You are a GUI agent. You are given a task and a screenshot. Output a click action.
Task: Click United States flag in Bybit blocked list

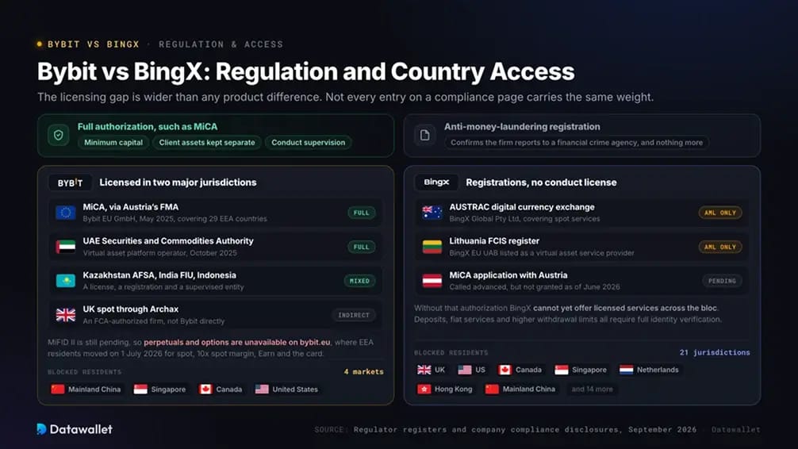pyautogui.click(x=262, y=390)
